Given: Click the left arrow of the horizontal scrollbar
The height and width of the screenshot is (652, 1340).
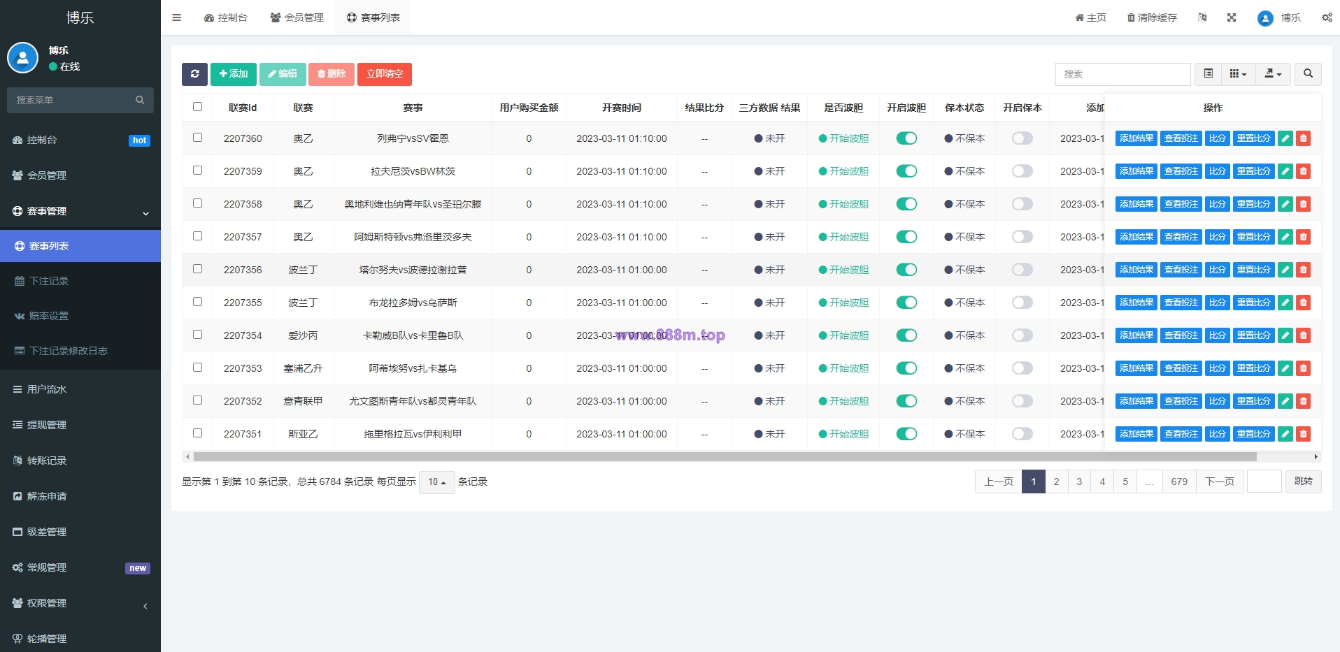Looking at the screenshot, I should (187, 457).
